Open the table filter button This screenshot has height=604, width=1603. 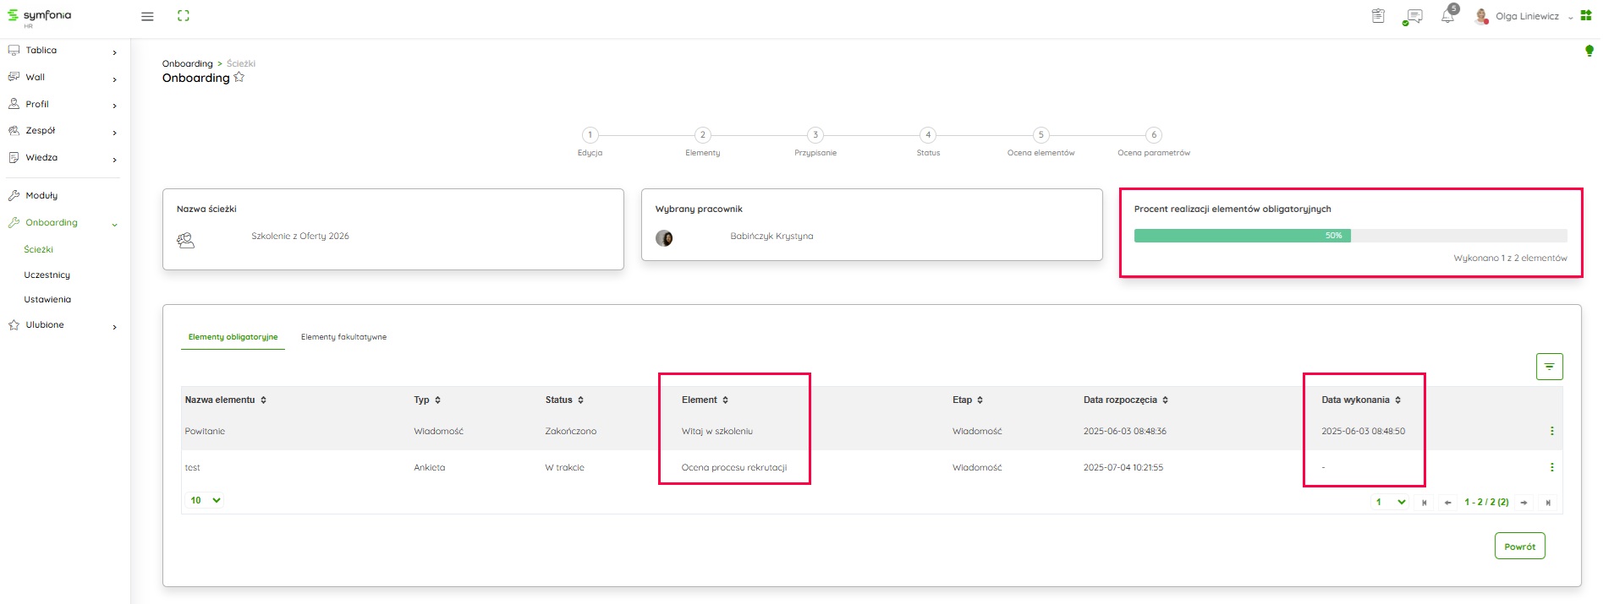tap(1549, 367)
